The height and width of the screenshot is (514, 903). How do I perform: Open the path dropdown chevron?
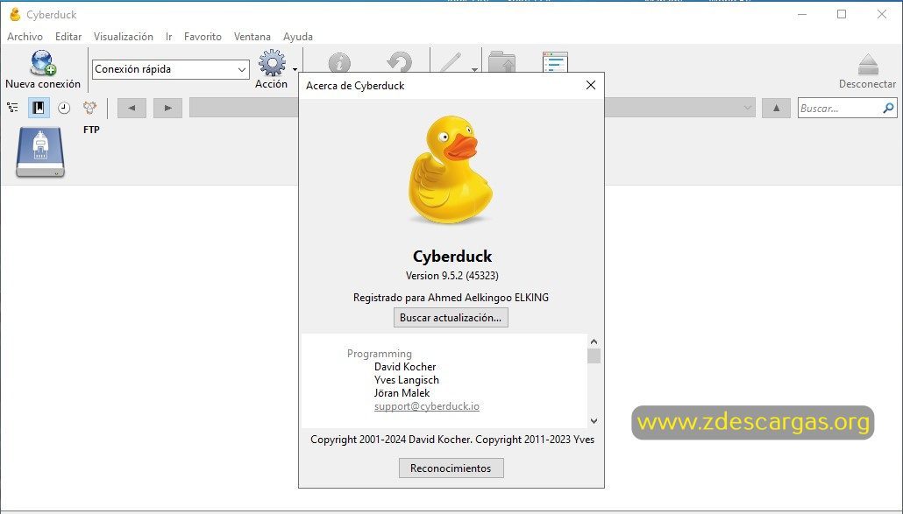point(747,108)
